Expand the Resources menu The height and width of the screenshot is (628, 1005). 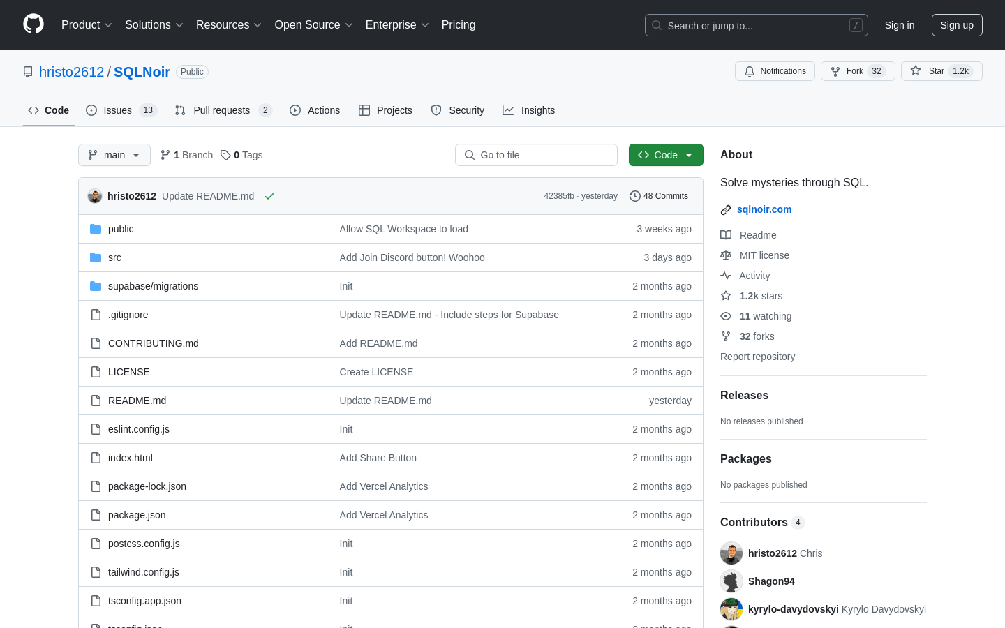(x=229, y=24)
